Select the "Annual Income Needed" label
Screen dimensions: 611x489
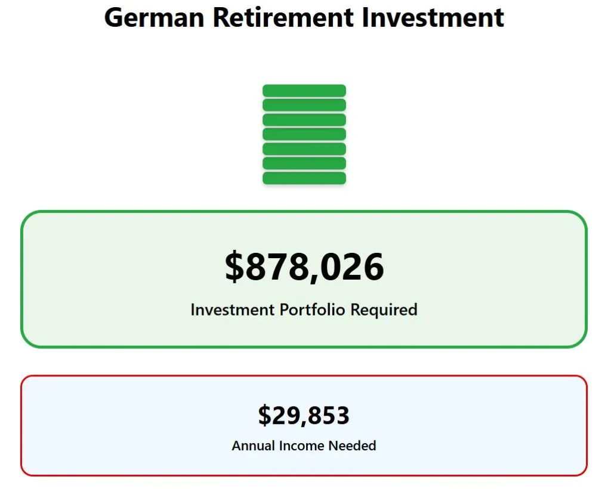[304, 445]
